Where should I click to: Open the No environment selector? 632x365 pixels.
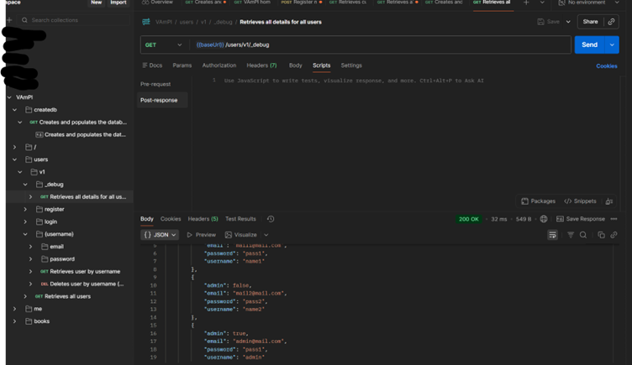point(588,3)
